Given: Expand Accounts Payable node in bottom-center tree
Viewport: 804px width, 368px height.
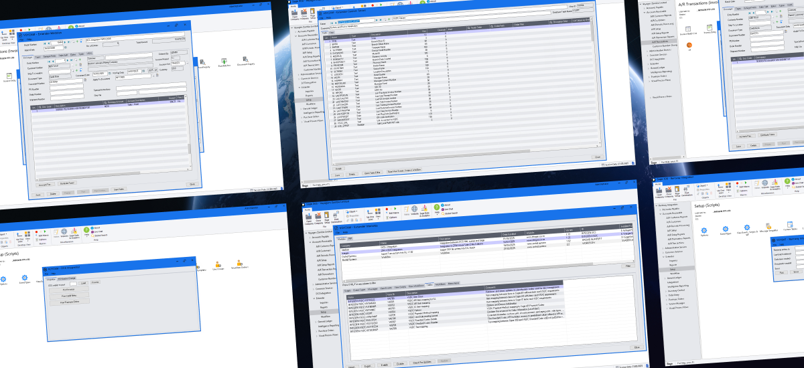Looking at the screenshot, I should 308,236.
